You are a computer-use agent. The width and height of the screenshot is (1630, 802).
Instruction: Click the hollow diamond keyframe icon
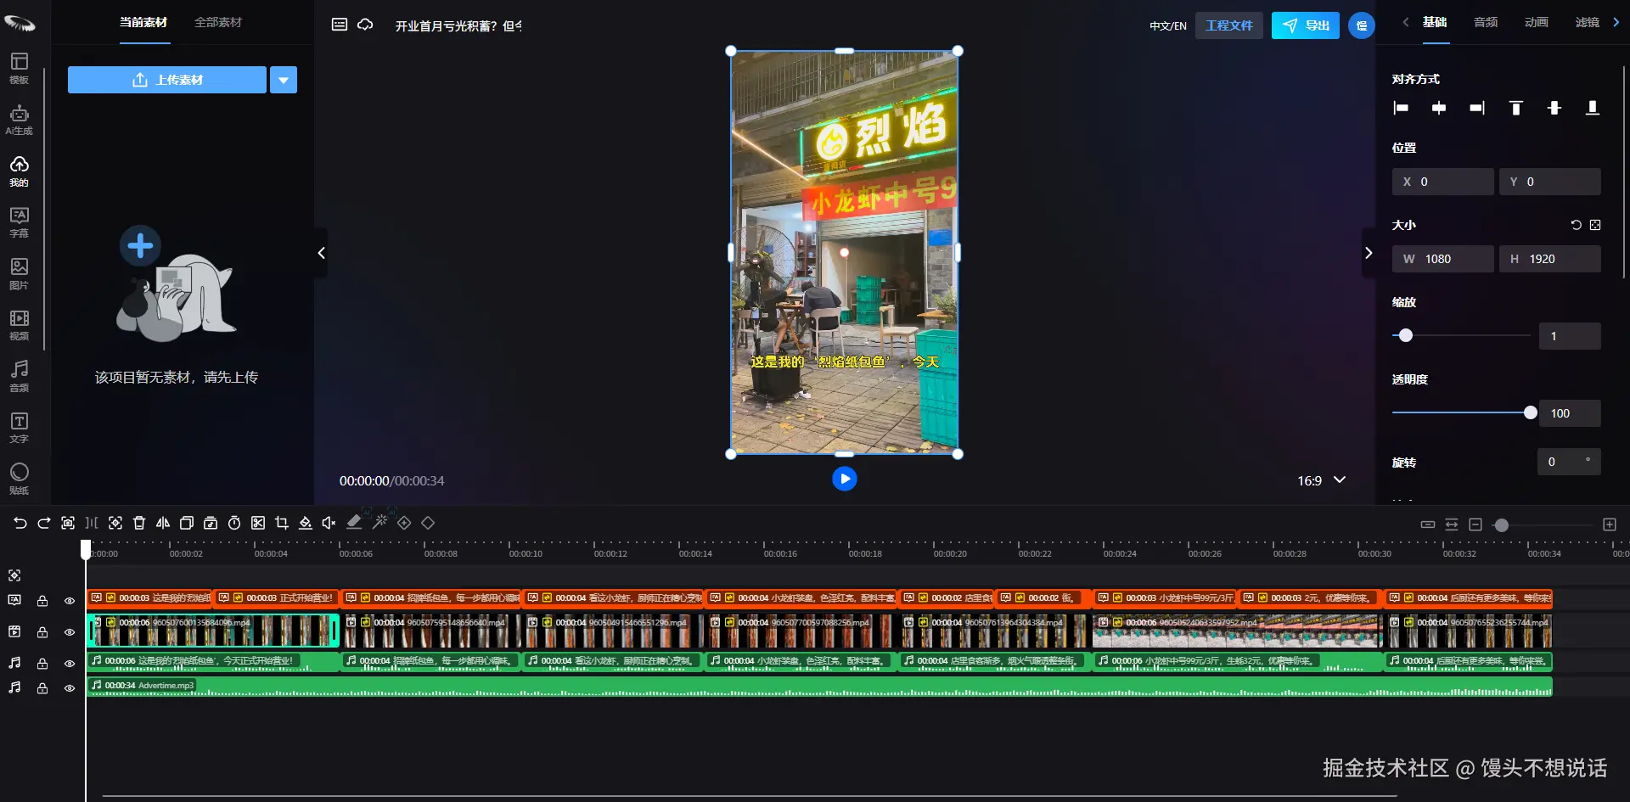[x=428, y=523]
